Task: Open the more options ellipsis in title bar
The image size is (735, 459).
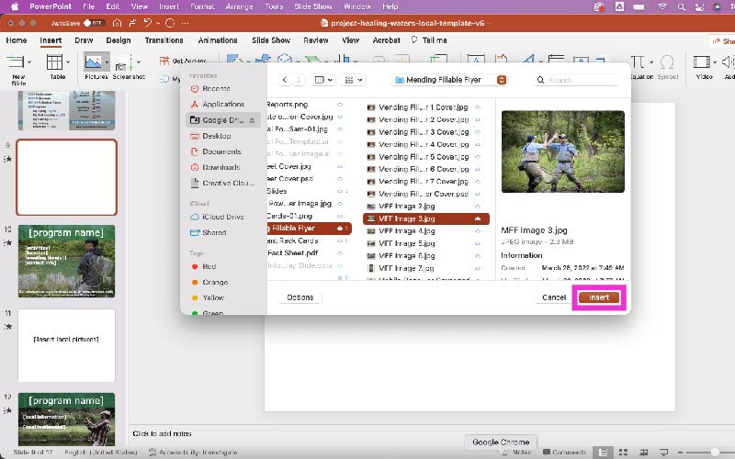Action: (x=186, y=23)
